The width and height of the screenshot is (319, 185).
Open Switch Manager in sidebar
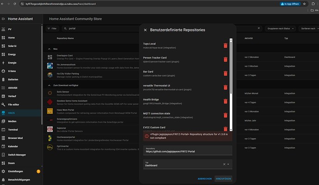click(x=21, y=154)
